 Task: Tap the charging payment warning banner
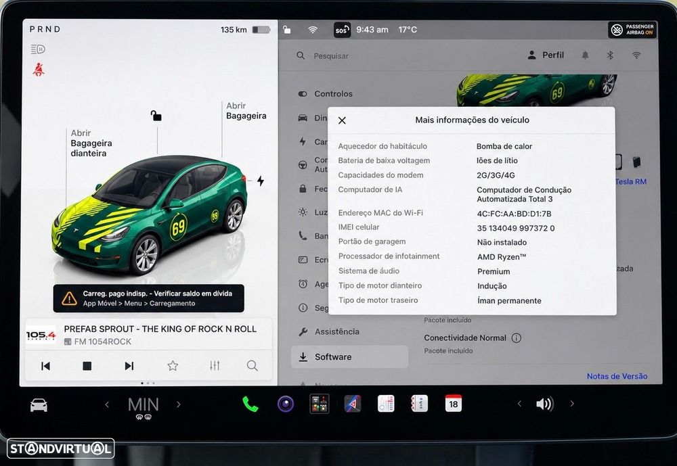tap(148, 298)
